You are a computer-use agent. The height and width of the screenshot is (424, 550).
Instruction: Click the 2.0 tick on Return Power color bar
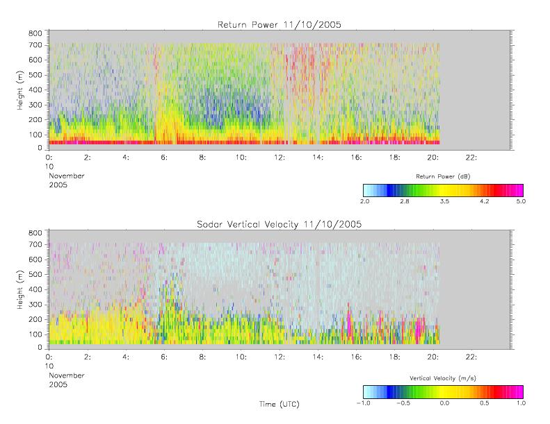[364, 201]
